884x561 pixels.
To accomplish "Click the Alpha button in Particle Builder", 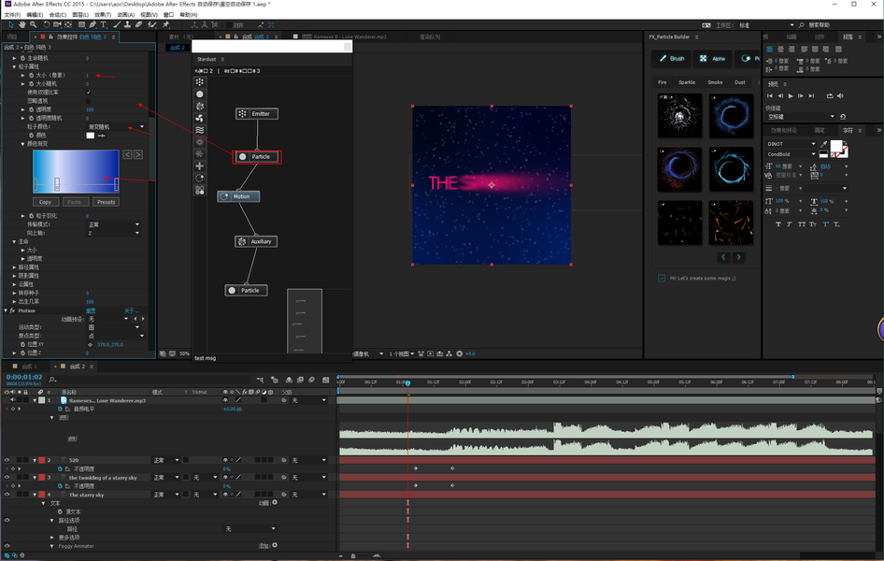I will point(713,59).
